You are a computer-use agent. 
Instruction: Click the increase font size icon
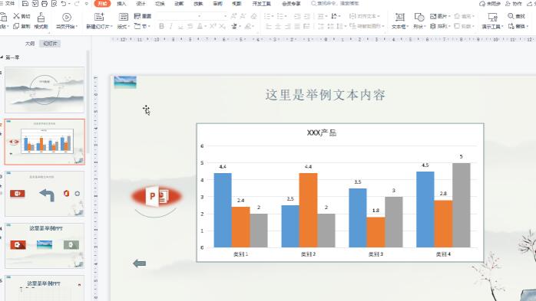point(233,16)
